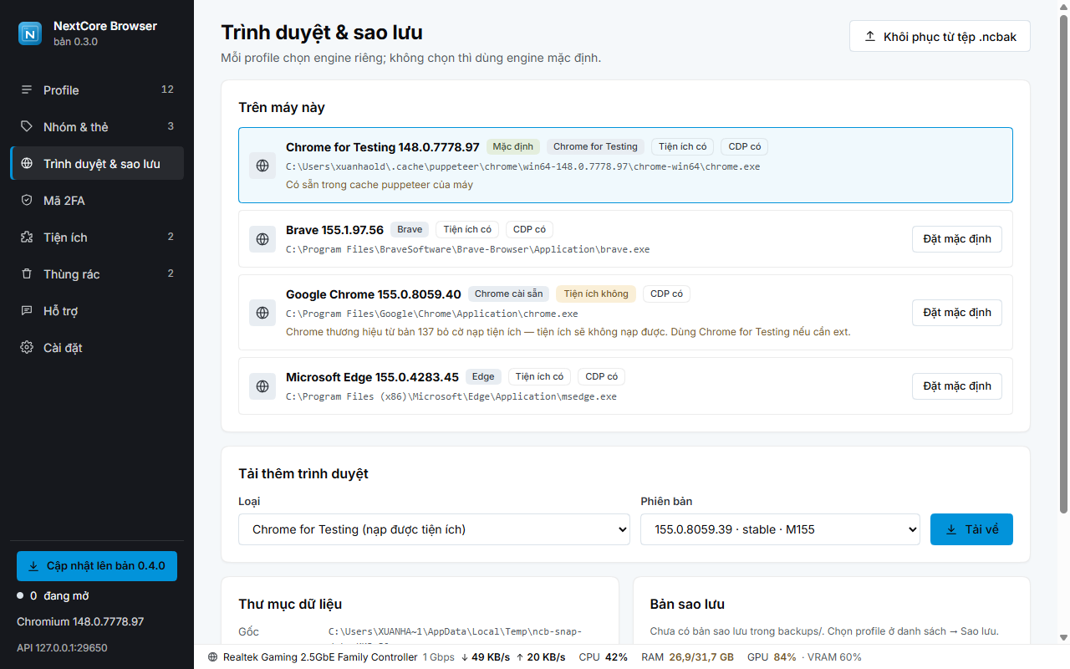The height and width of the screenshot is (669, 1070).
Task: Click the gear icon for Cài đặt
Action: pos(27,347)
